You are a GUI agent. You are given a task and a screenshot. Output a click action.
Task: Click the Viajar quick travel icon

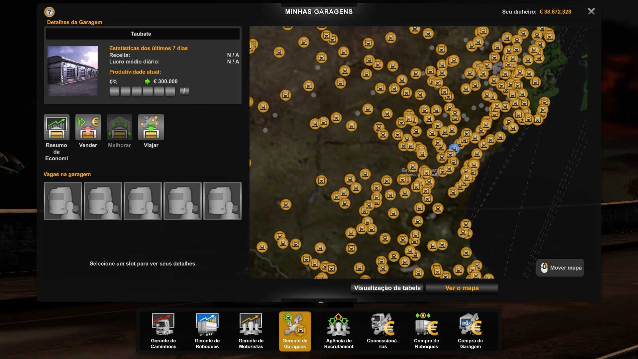[x=151, y=127]
